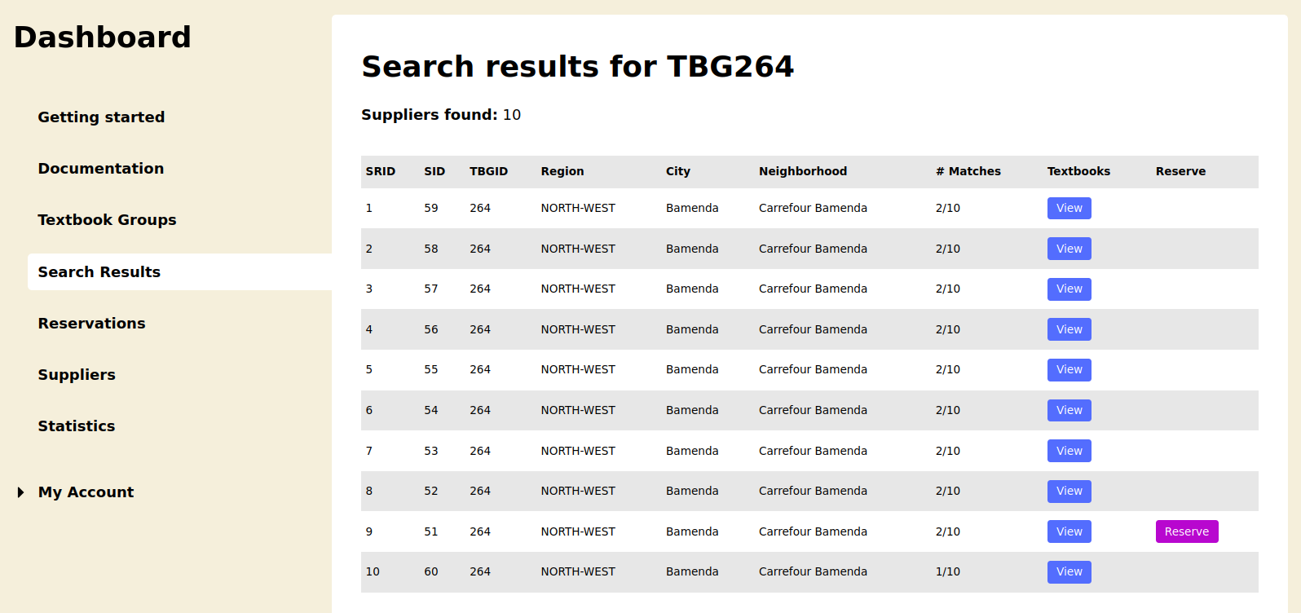Click the # Matches column header
1301x613 pixels.
tap(968, 171)
